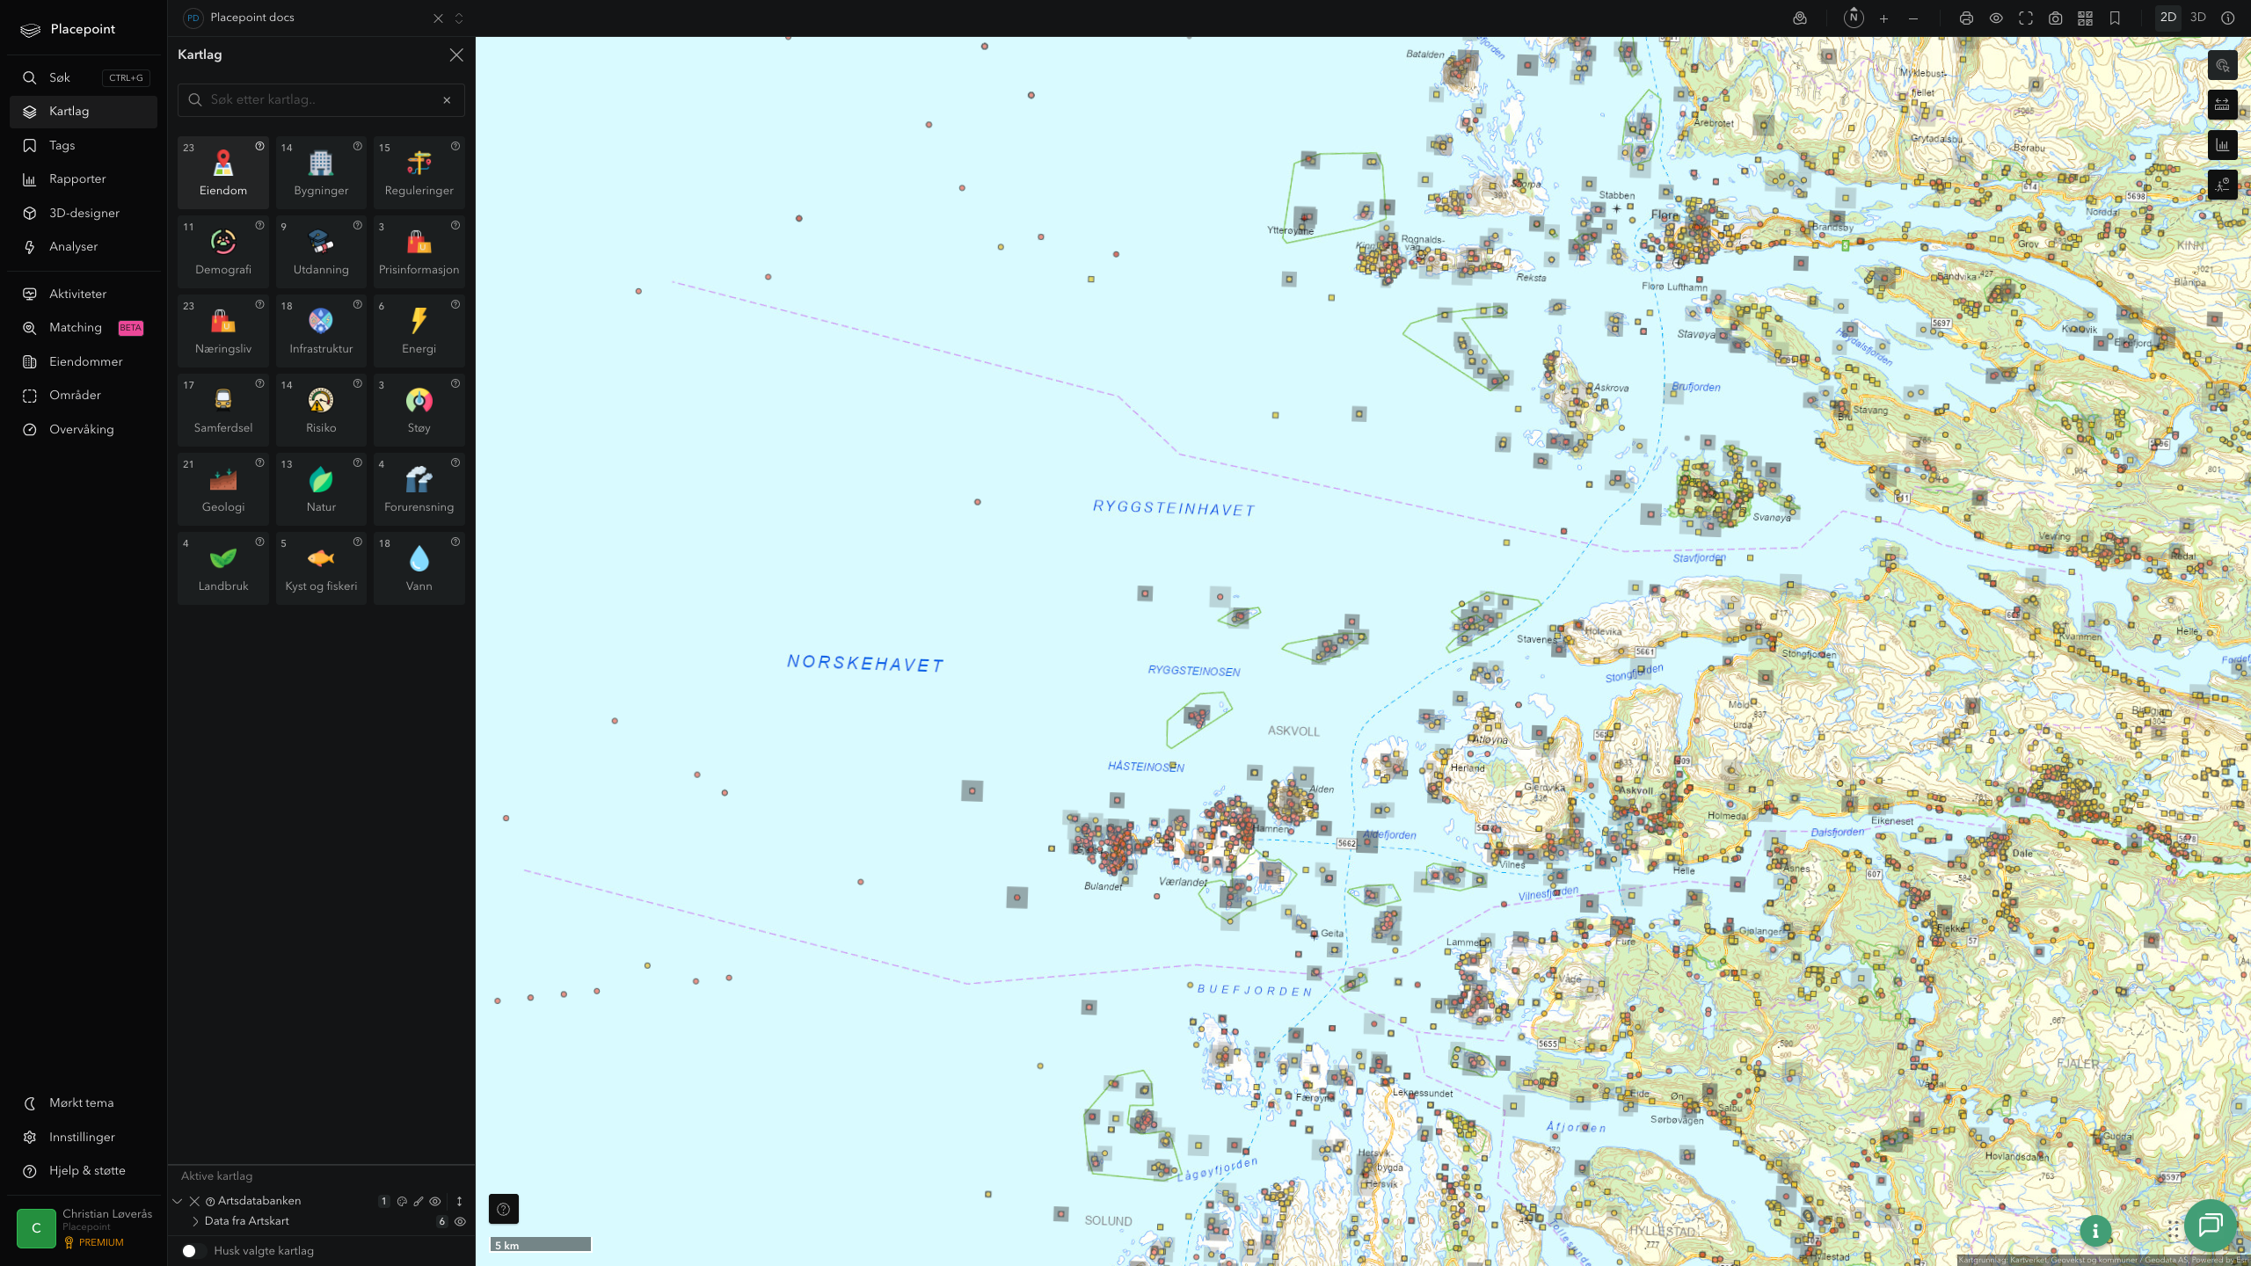This screenshot has width=2251, height=1266.
Task: Open Hjelp & støtte
Action: tap(84, 1170)
